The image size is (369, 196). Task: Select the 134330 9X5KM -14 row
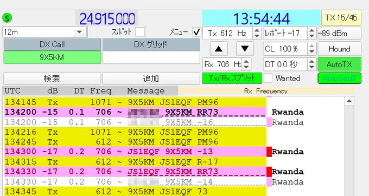(x=135, y=182)
